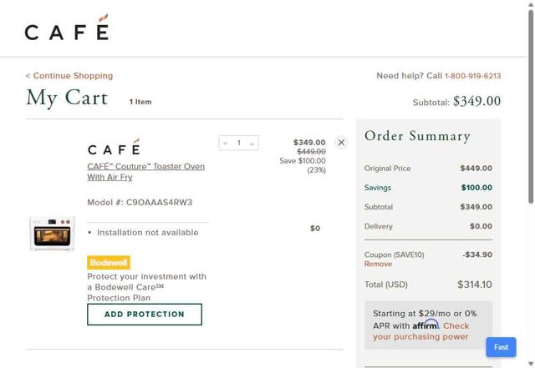Open Continue Shopping link
This screenshot has width=535, height=368.
click(69, 76)
